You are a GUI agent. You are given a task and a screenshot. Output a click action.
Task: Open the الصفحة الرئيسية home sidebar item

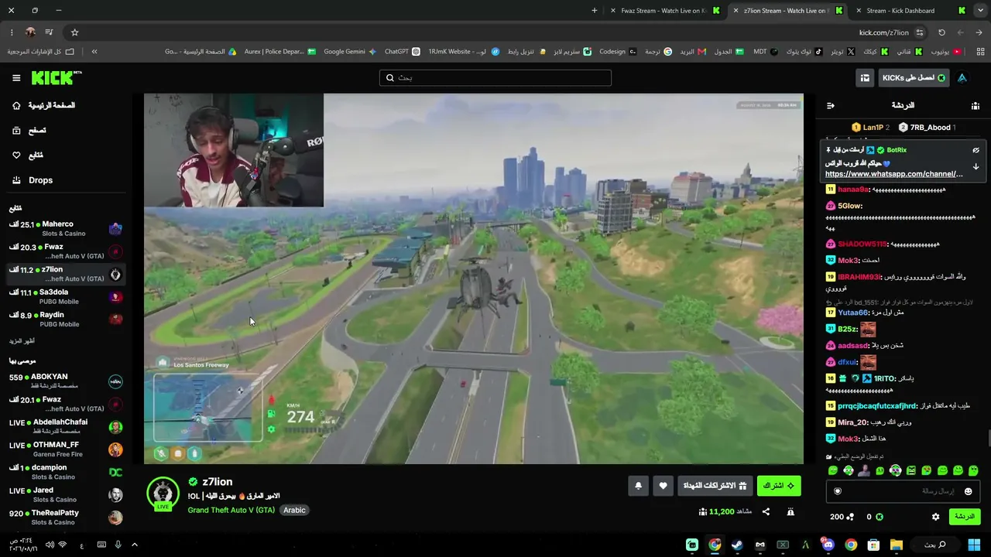(x=44, y=105)
